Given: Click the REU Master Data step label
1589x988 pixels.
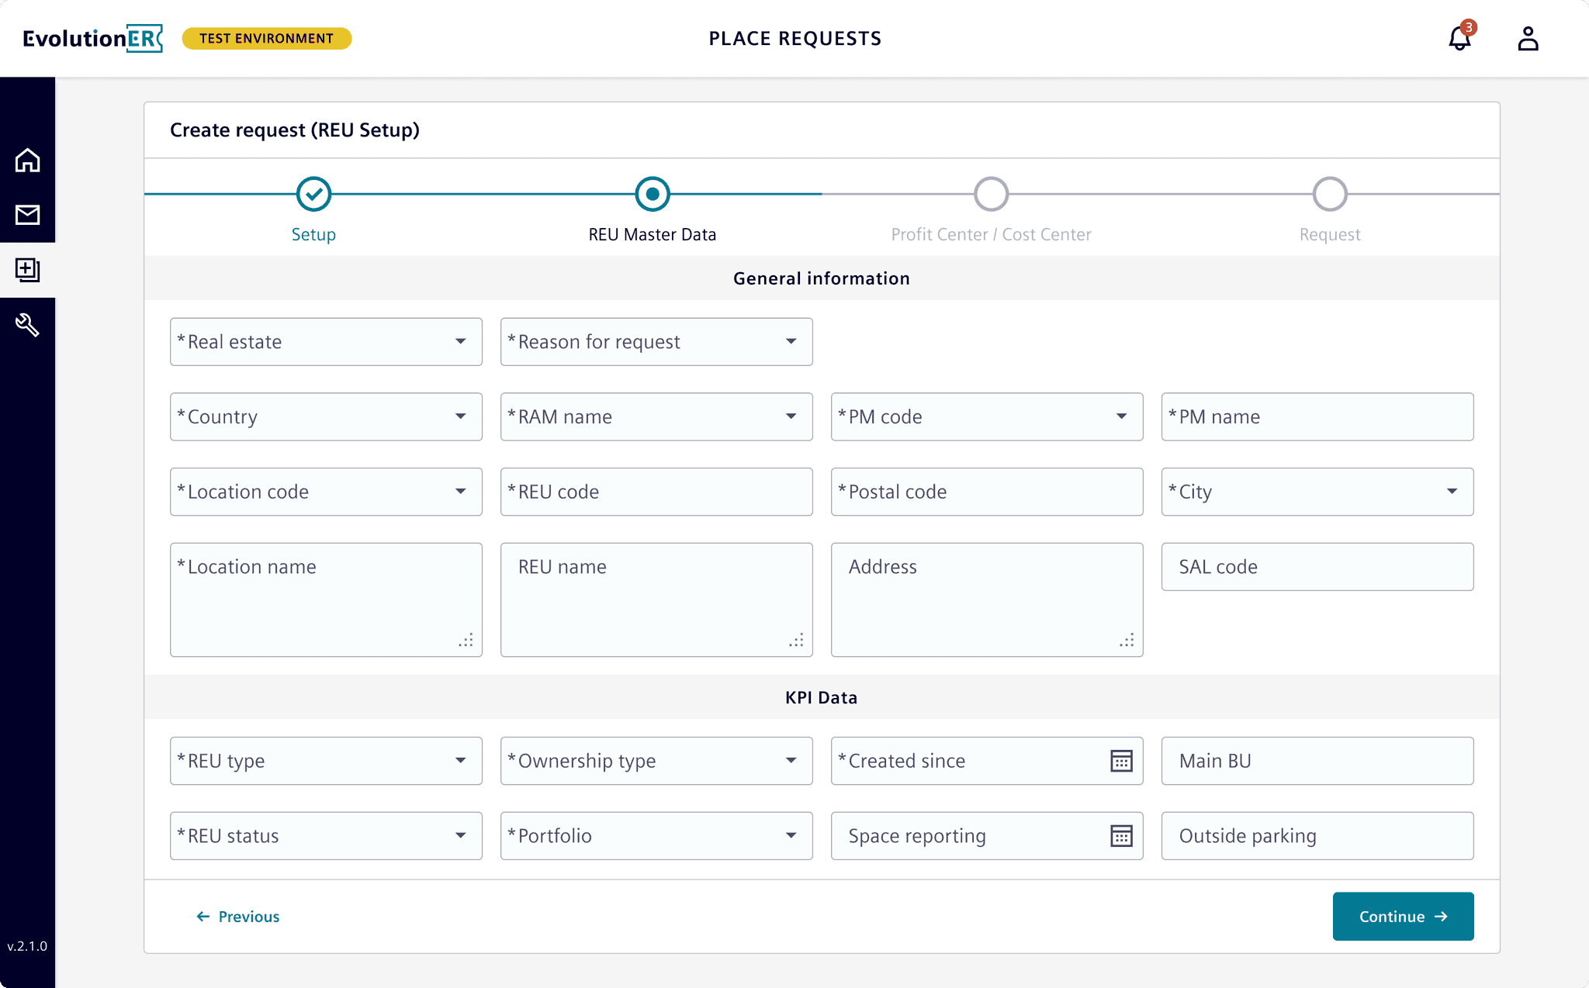Looking at the screenshot, I should 652,234.
